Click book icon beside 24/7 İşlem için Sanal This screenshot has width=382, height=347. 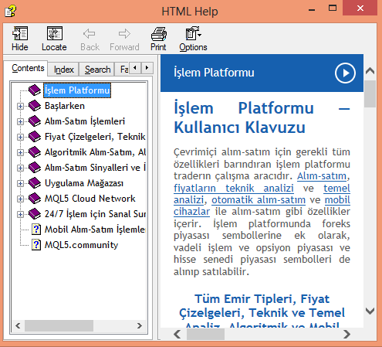35,214
